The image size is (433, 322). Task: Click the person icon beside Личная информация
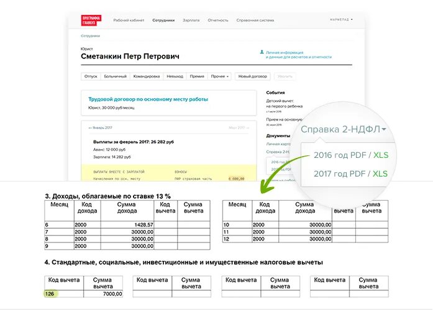(x=262, y=52)
